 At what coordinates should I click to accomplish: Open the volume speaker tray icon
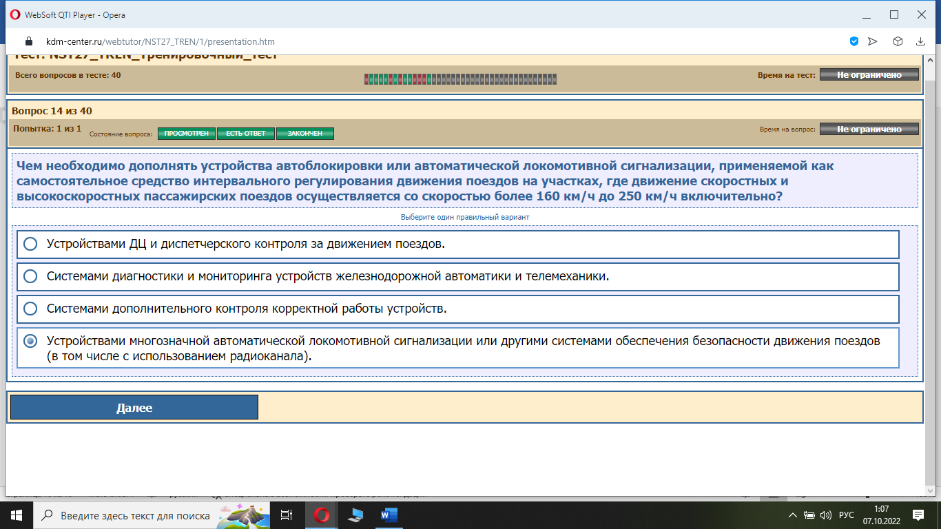point(827,515)
